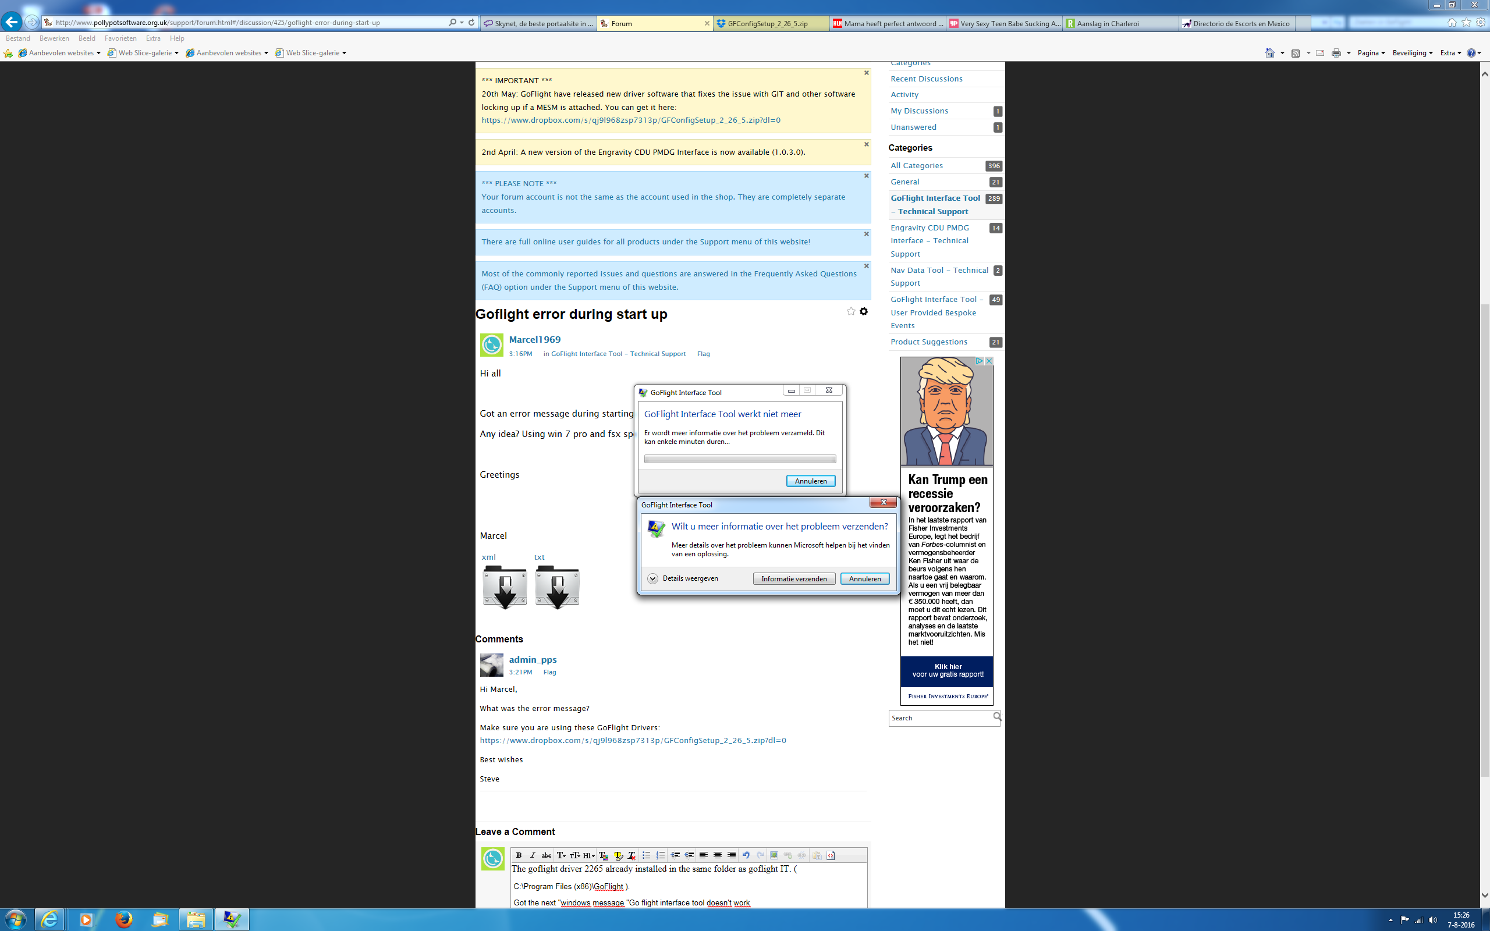
Task: Open the Unanswered discussions link
Action: (x=913, y=127)
